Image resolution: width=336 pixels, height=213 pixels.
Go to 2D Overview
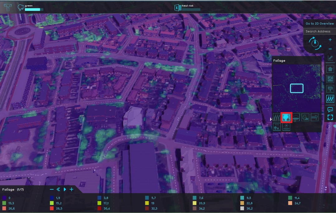[319, 24]
